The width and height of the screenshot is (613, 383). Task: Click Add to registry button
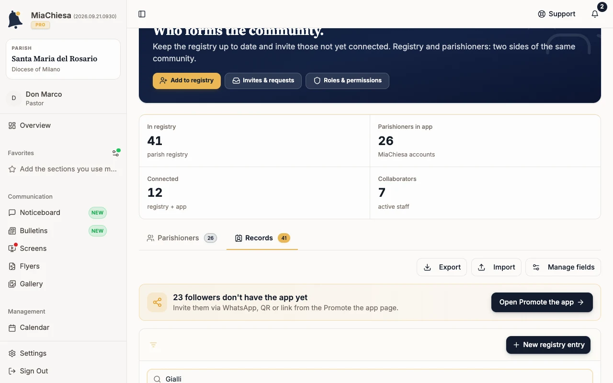coord(187,80)
